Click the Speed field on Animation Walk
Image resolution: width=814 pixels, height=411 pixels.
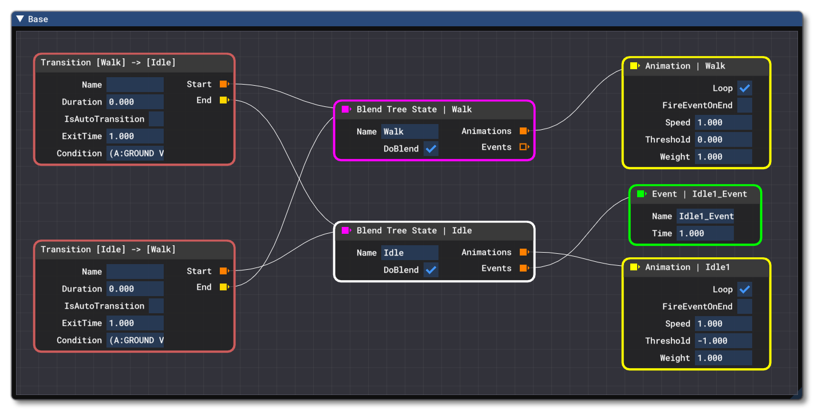click(723, 122)
